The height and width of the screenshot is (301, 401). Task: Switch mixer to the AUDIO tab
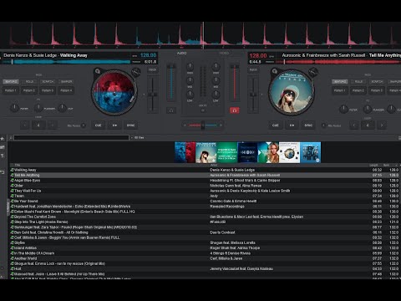(182, 53)
